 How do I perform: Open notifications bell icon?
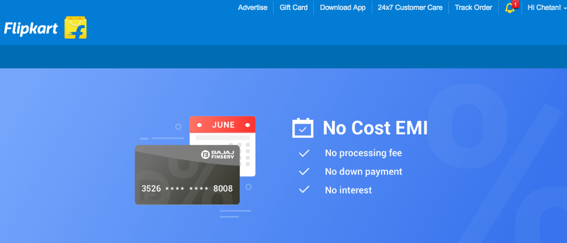click(510, 7)
